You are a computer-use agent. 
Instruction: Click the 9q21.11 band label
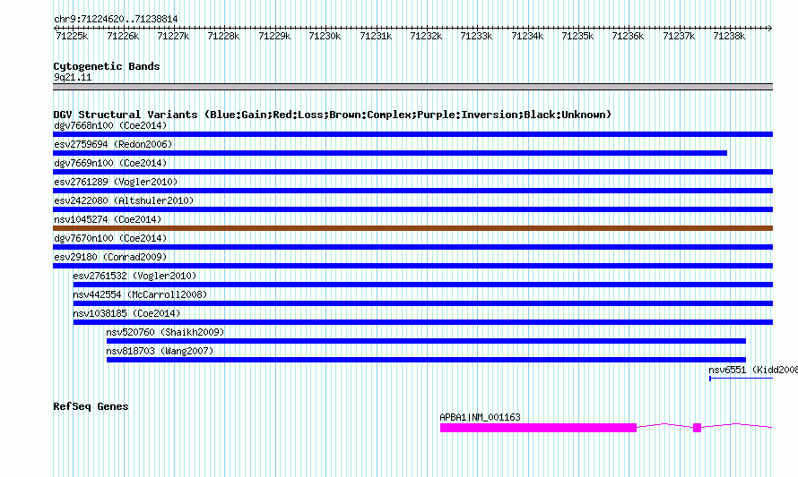pos(73,77)
